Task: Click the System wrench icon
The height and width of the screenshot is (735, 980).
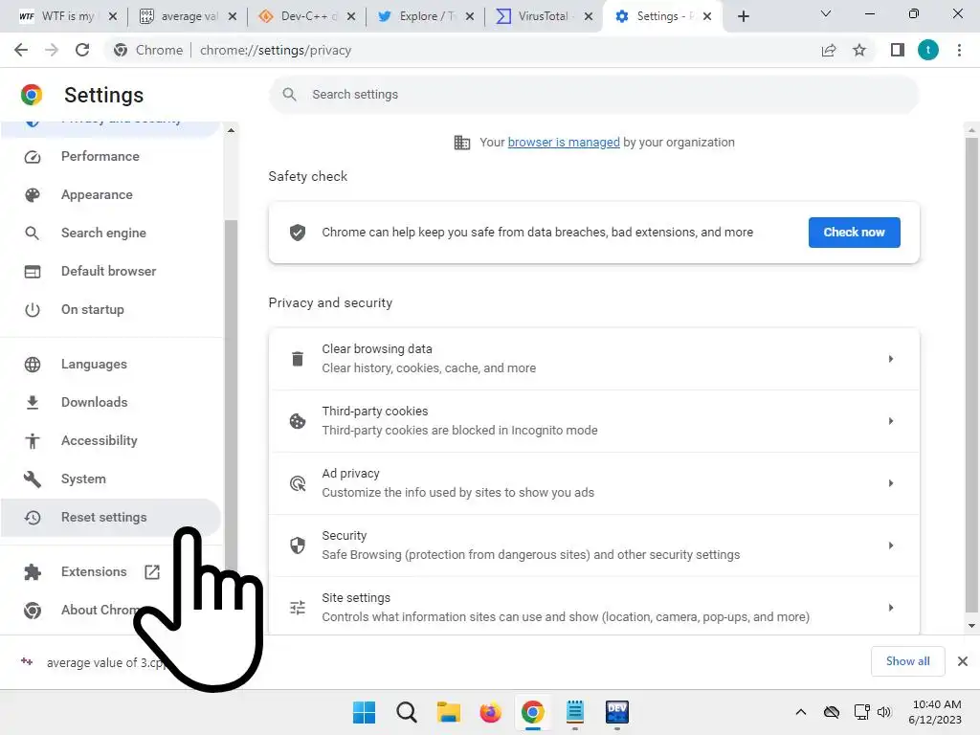Action: [x=33, y=479]
